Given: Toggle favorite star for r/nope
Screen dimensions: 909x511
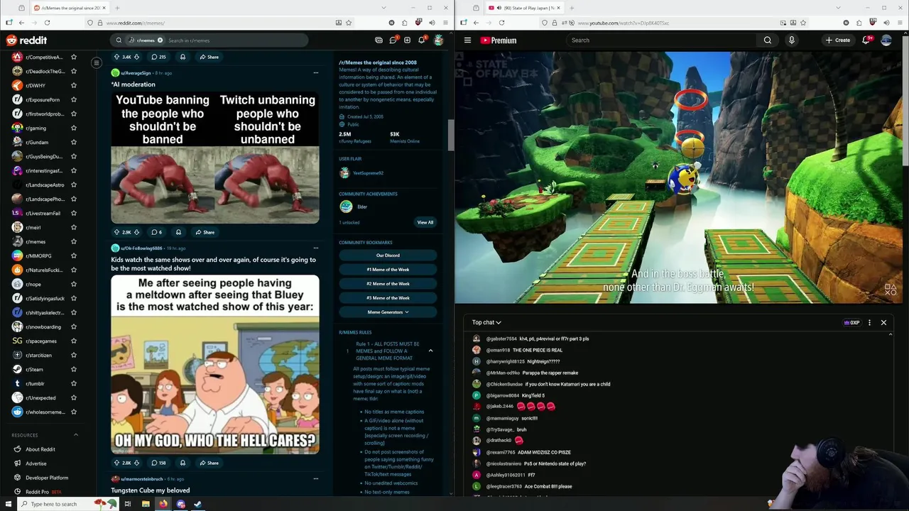Looking at the screenshot, I should click(x=74, y=284).
